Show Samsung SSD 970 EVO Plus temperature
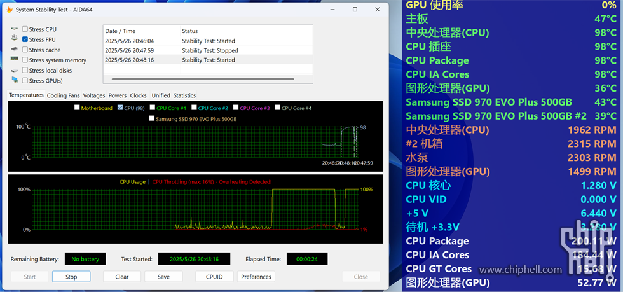 [152, 118]
